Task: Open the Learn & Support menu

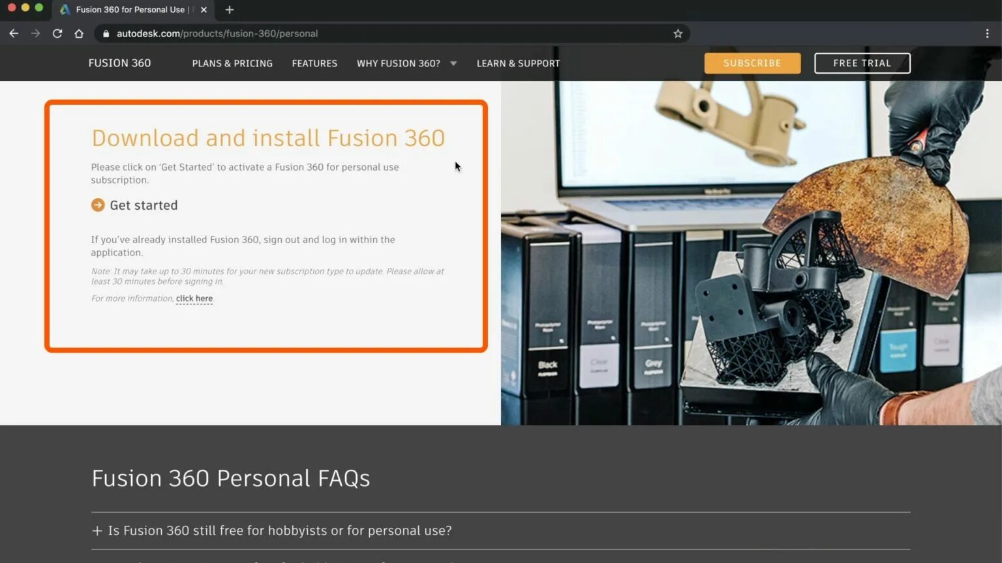Action: pos(518,63)
